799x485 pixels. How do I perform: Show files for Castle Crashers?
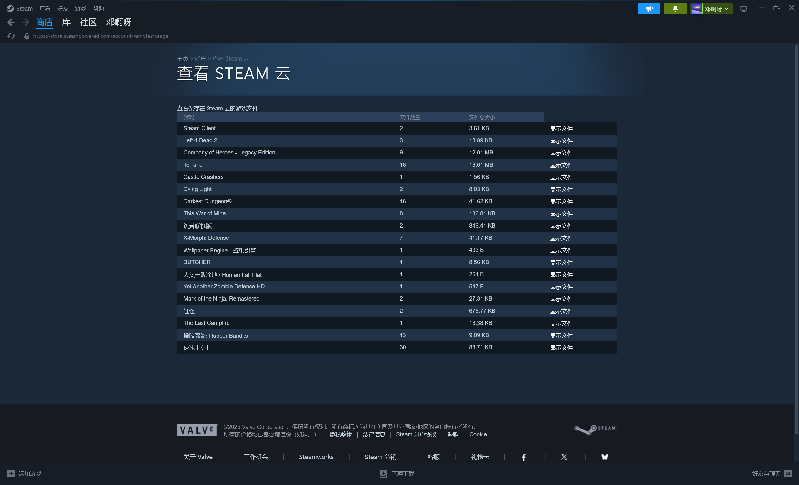561,177
